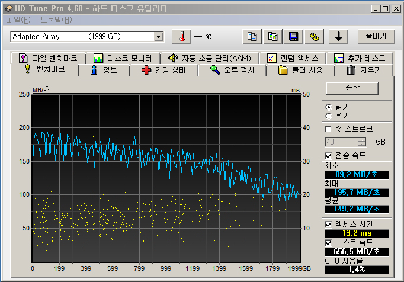The width and height of the screenshot is (404, 282).
Task: Click the temperature thermometer icon
Action: point(182,37)
